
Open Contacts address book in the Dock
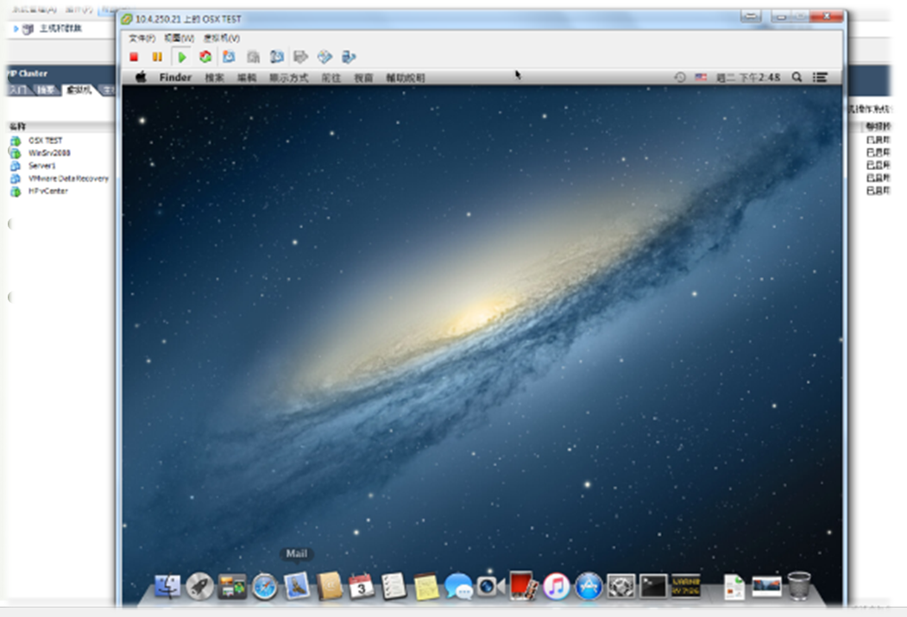coord(329,586)
